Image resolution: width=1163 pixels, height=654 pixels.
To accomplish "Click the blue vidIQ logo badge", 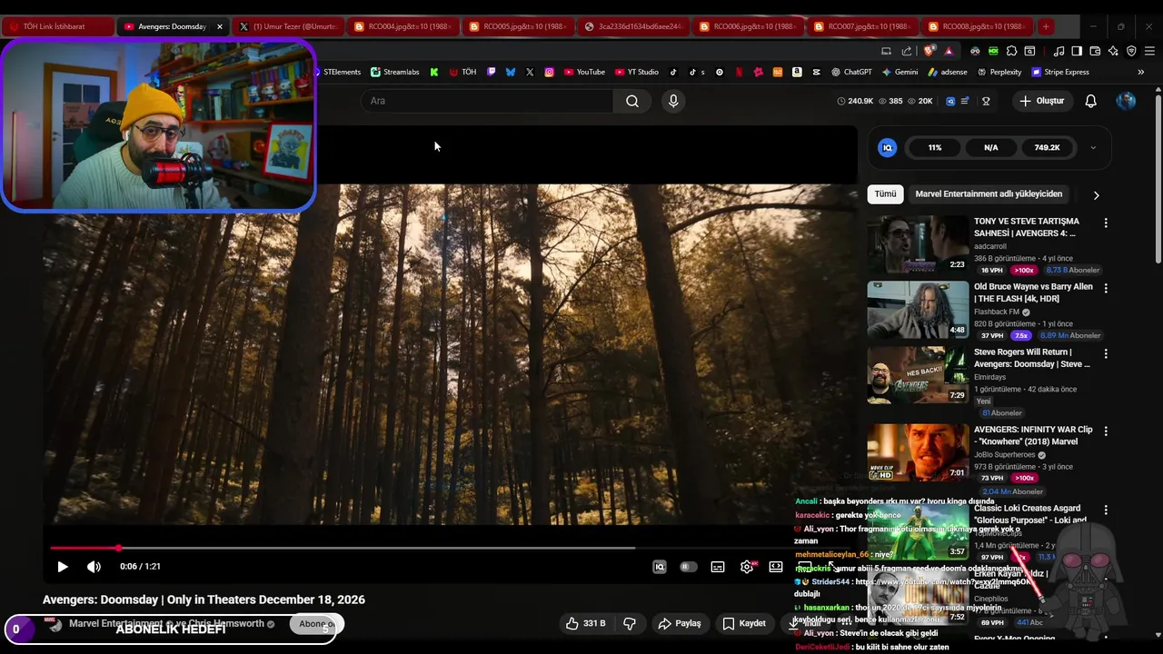I will pyautogui.click(x=888, y=147).
